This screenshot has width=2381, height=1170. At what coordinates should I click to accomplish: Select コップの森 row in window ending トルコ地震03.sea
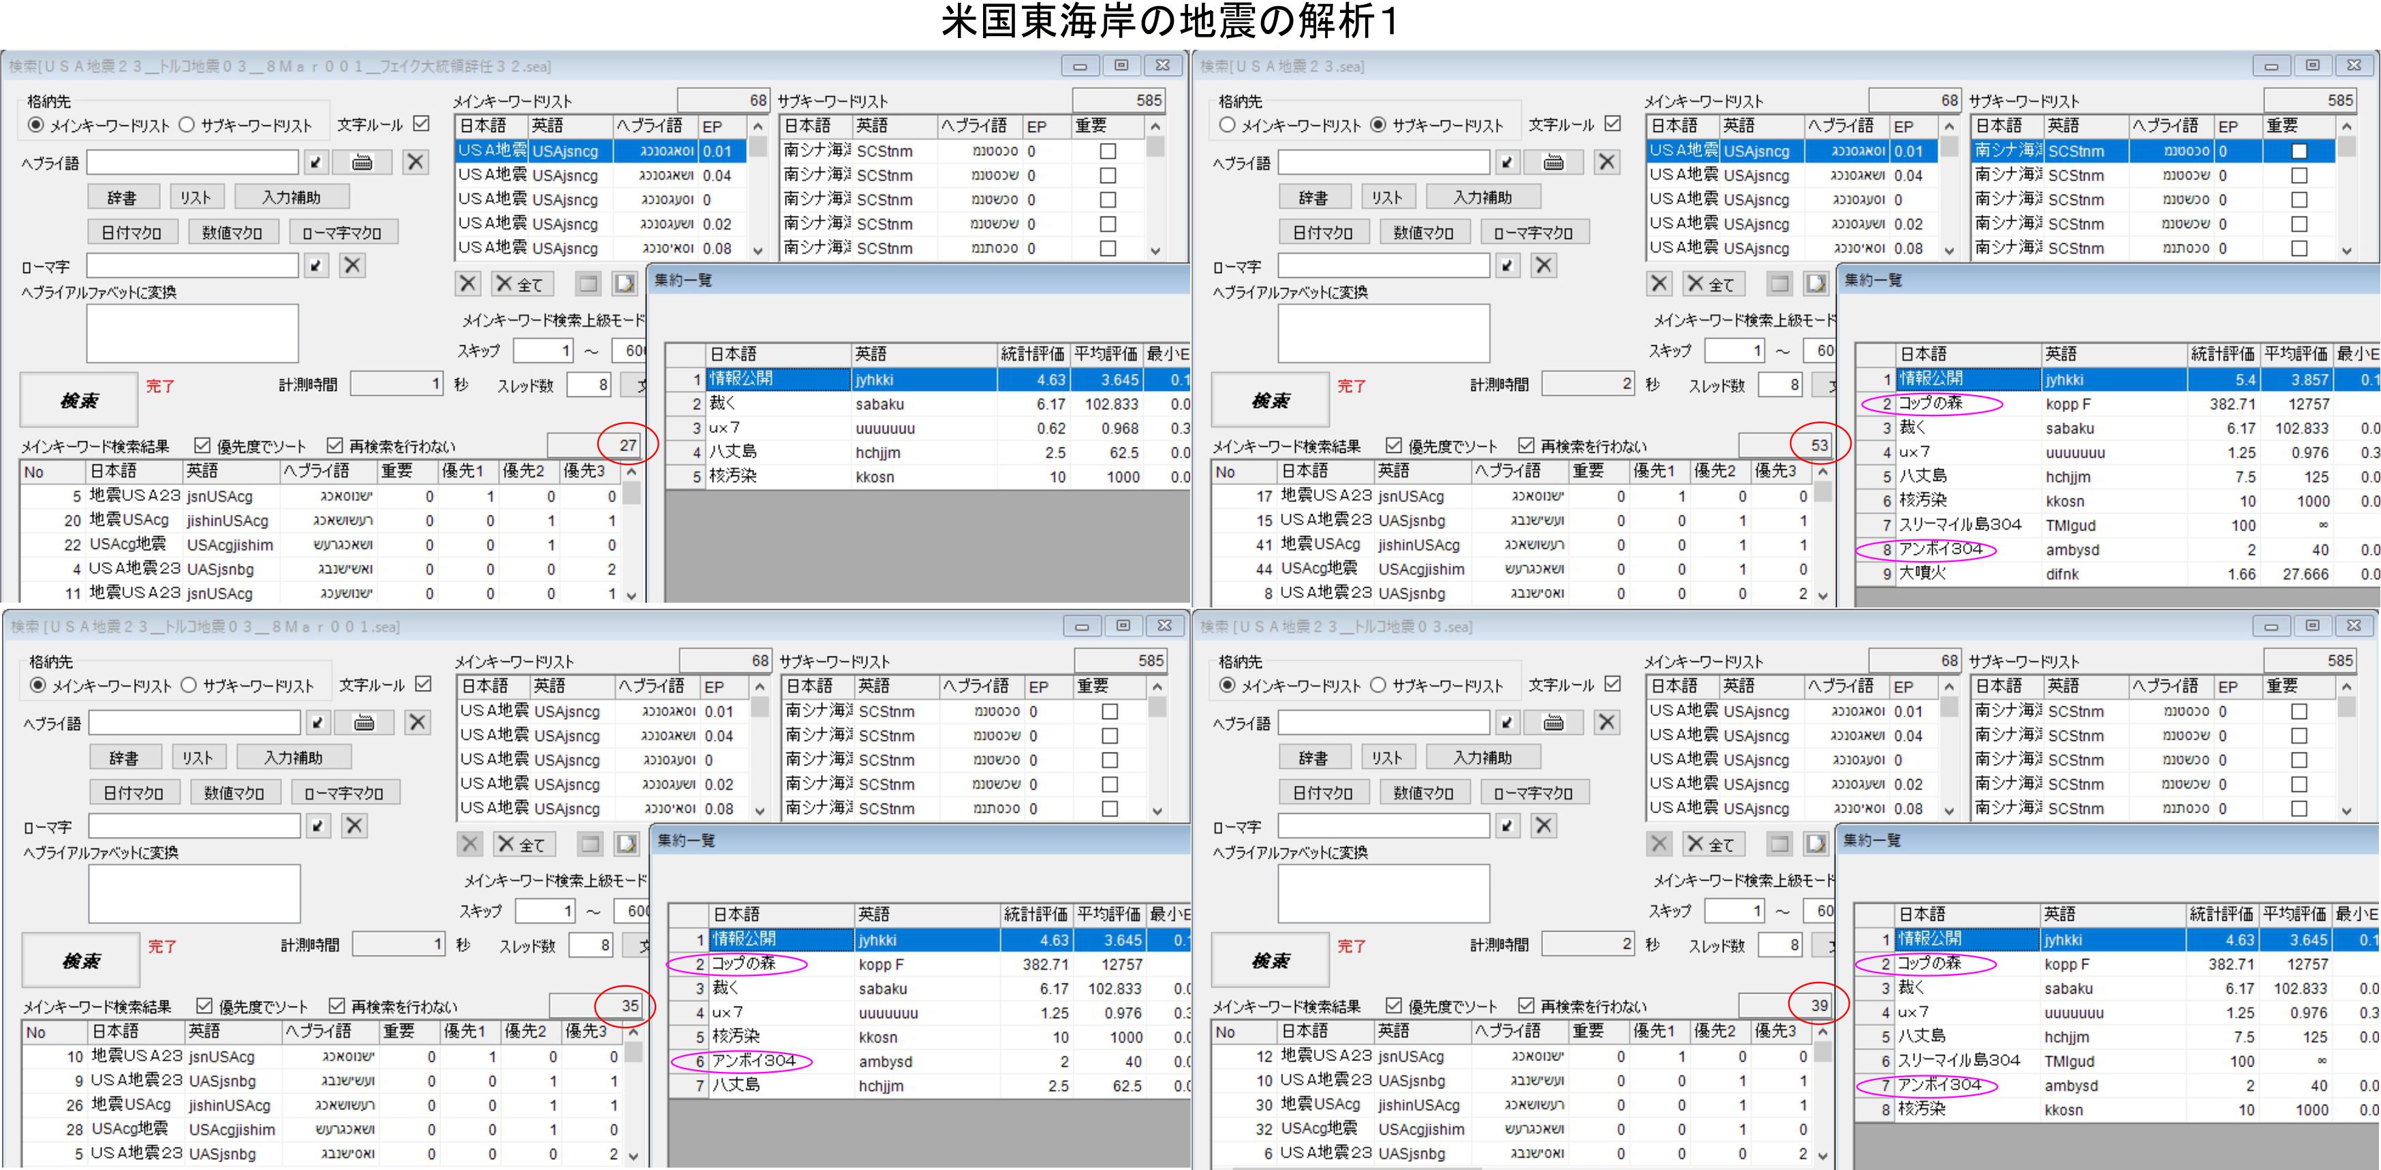click(2117, 964)
